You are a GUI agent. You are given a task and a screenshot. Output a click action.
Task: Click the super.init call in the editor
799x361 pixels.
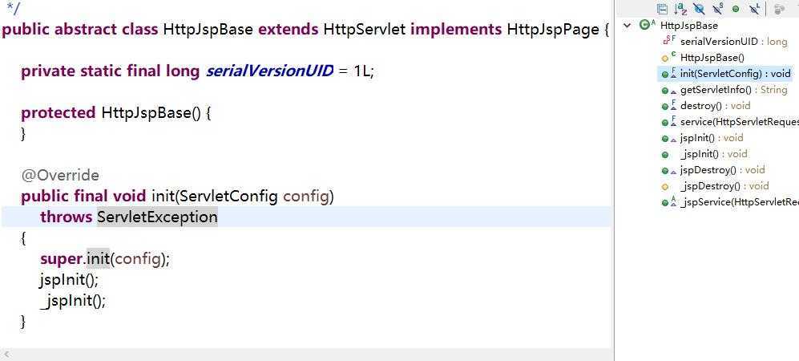[x=75, y=259]
